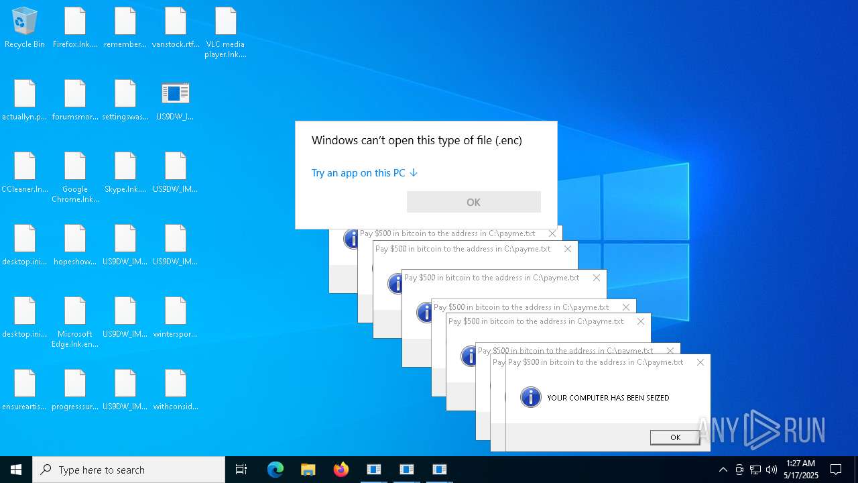Select the winterspor... file icon
The width and height of the screenshot is (858, 483).
(x=176, y=318)
